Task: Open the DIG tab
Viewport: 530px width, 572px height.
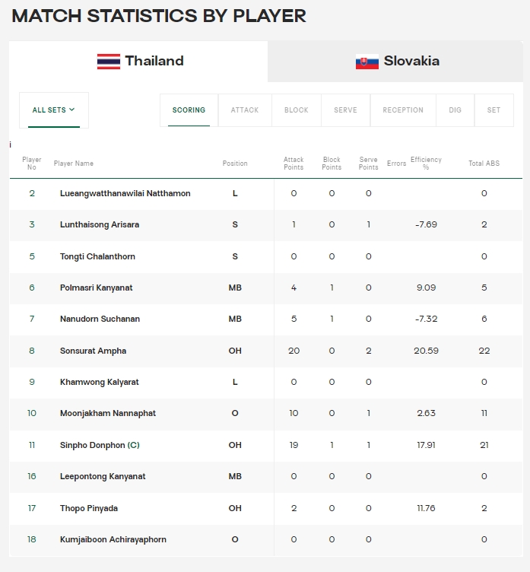Action: [455, 110]
